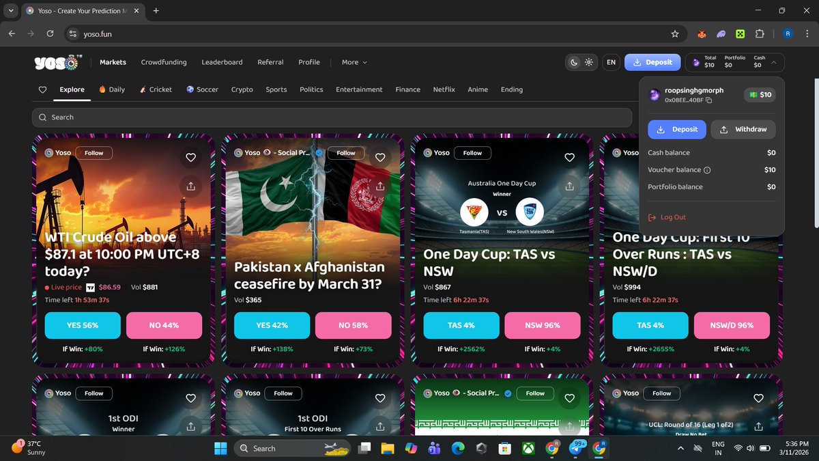Open Telegram from the taskbar
Screen dimensions: 819x461
[x=575, y=448]
